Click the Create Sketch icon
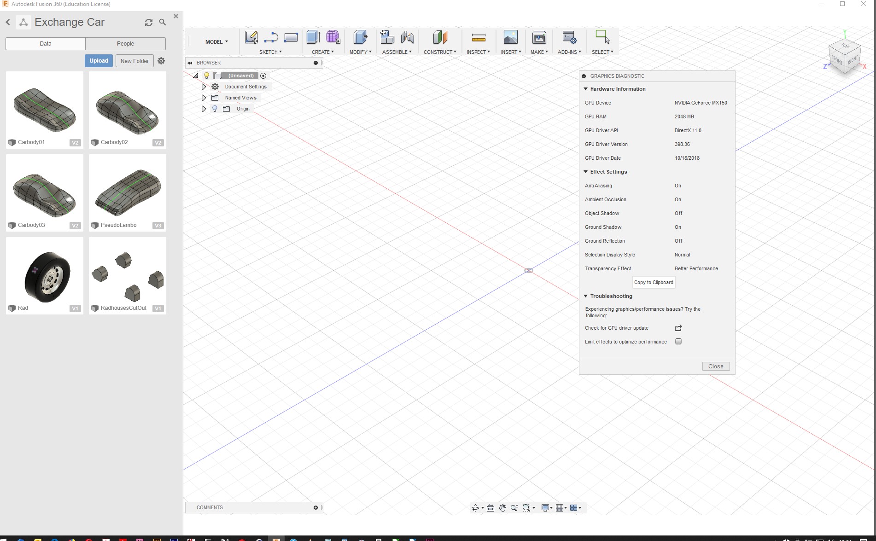This screenshot has width=876, height=541. click(x=251, y=37)
